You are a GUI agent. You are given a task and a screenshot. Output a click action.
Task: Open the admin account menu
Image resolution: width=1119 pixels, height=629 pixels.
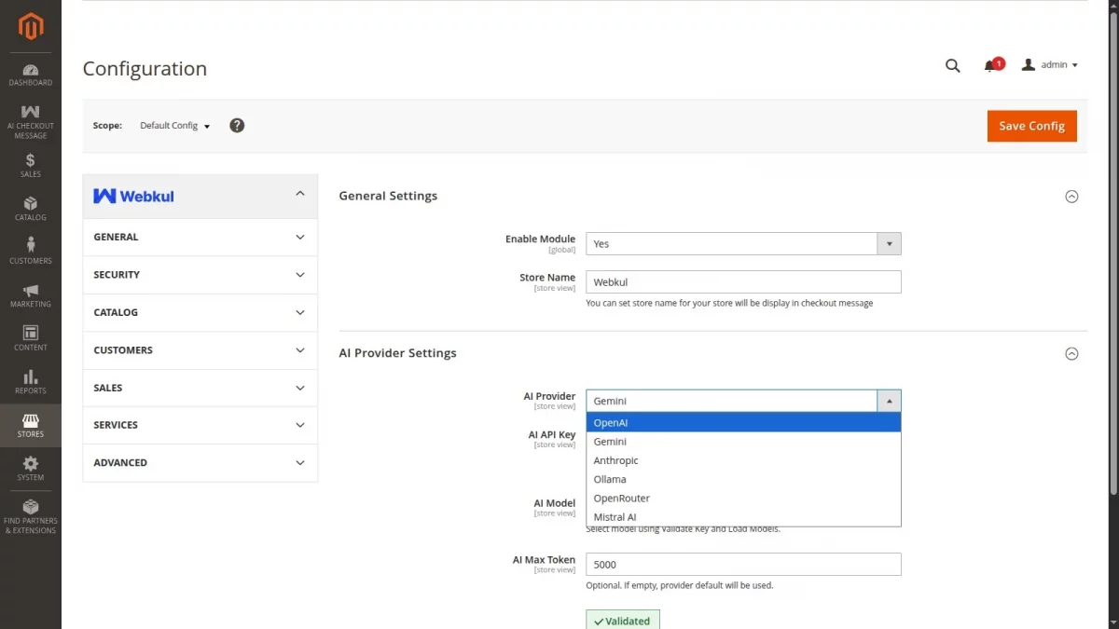[x=1050, y=65]
